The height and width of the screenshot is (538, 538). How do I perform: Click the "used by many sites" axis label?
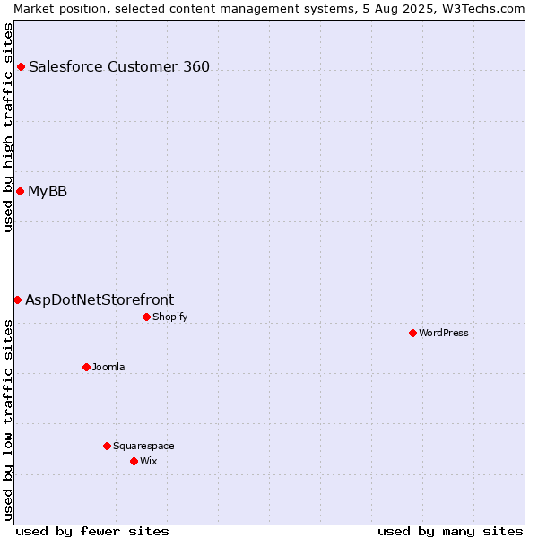click(x=450, y=532)
